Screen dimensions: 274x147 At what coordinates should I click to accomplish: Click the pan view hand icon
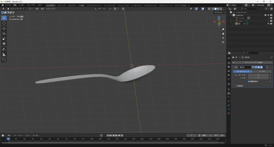click(223, 33)
